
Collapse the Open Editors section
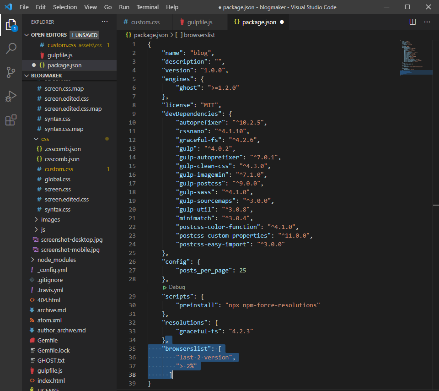(27, 35)
